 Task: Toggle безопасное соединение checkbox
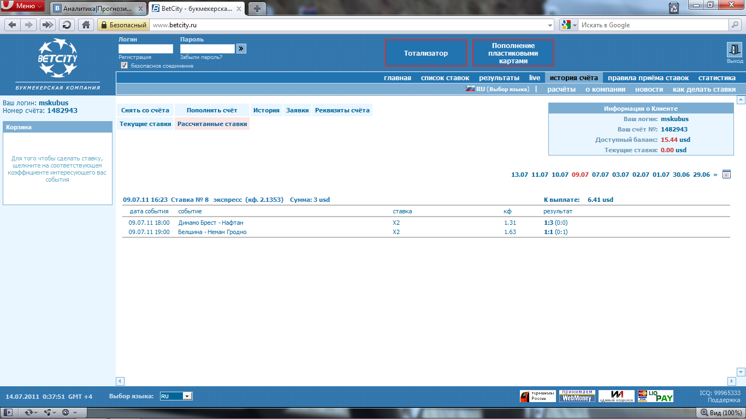point(124,65)
